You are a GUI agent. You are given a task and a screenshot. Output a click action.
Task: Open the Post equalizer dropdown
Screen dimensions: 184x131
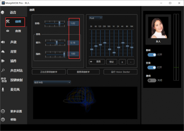pyautogui.click(x=96, y=18)
